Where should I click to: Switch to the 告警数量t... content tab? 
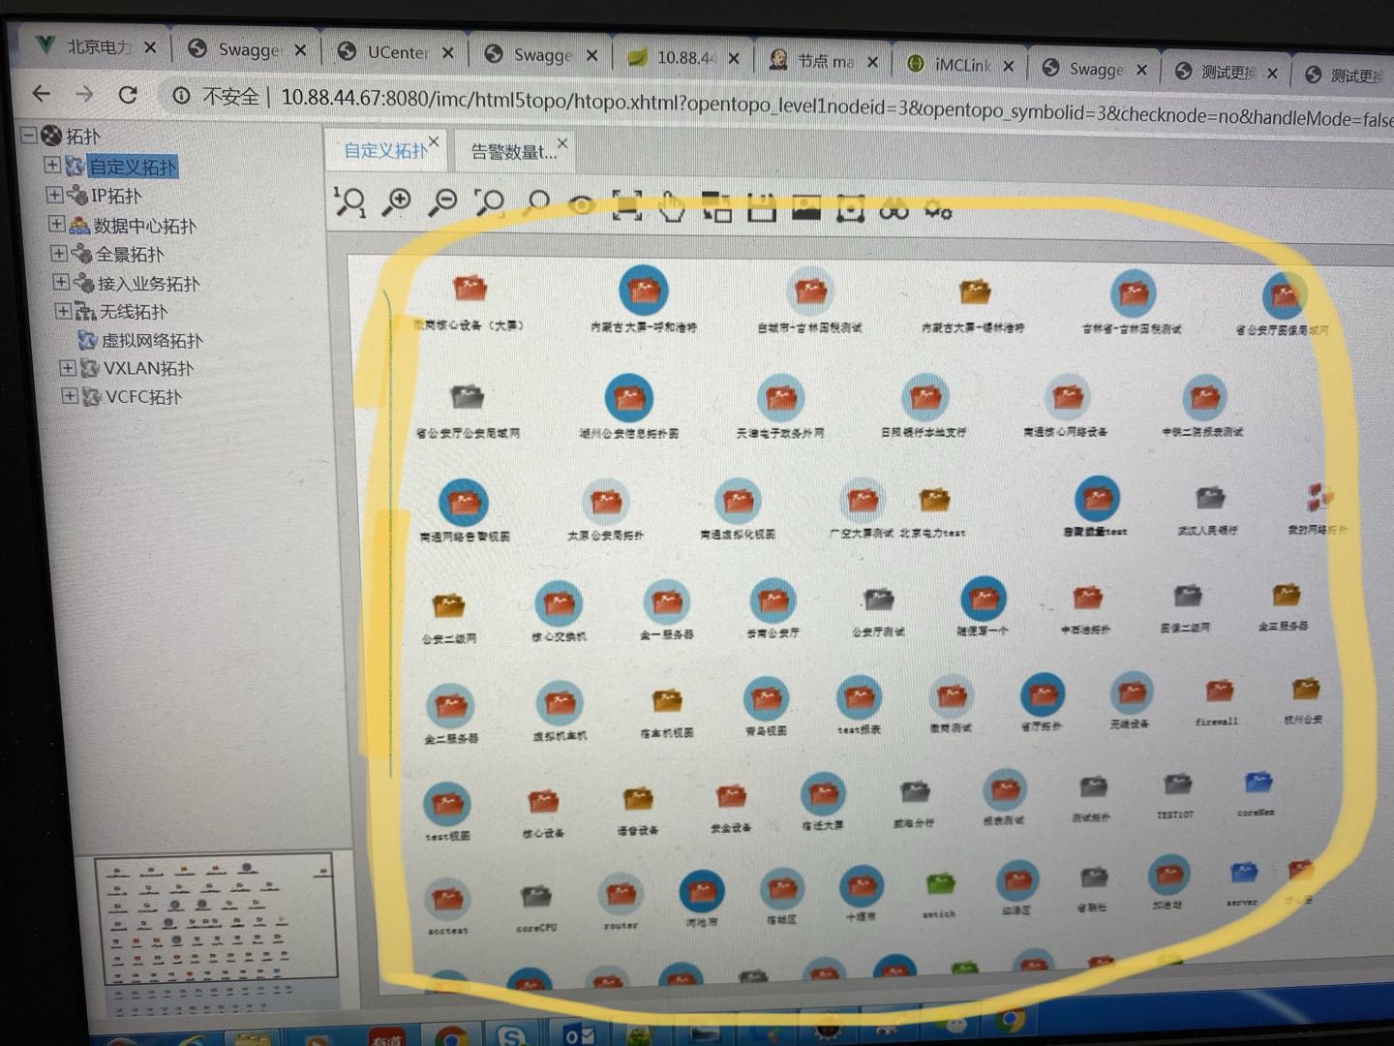pyautogui.click(x=513, y=151)
